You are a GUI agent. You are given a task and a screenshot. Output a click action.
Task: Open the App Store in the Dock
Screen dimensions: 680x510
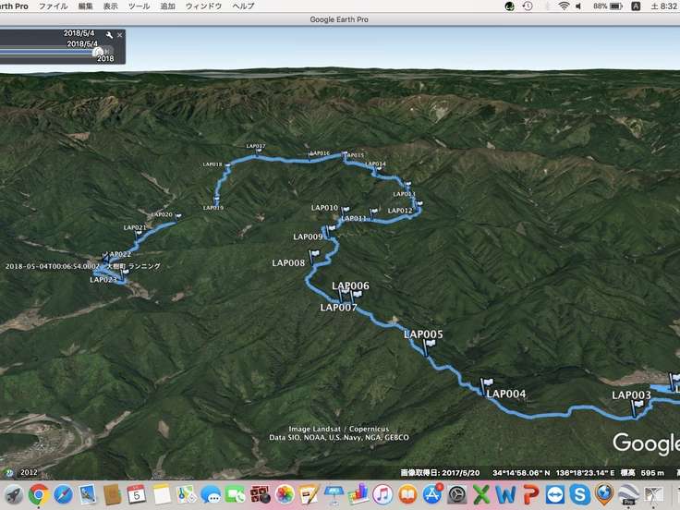(432, 493)
